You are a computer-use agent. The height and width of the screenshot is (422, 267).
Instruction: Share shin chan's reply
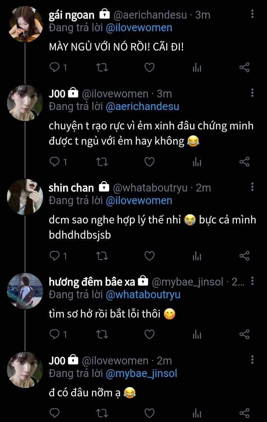click(244, 256)
